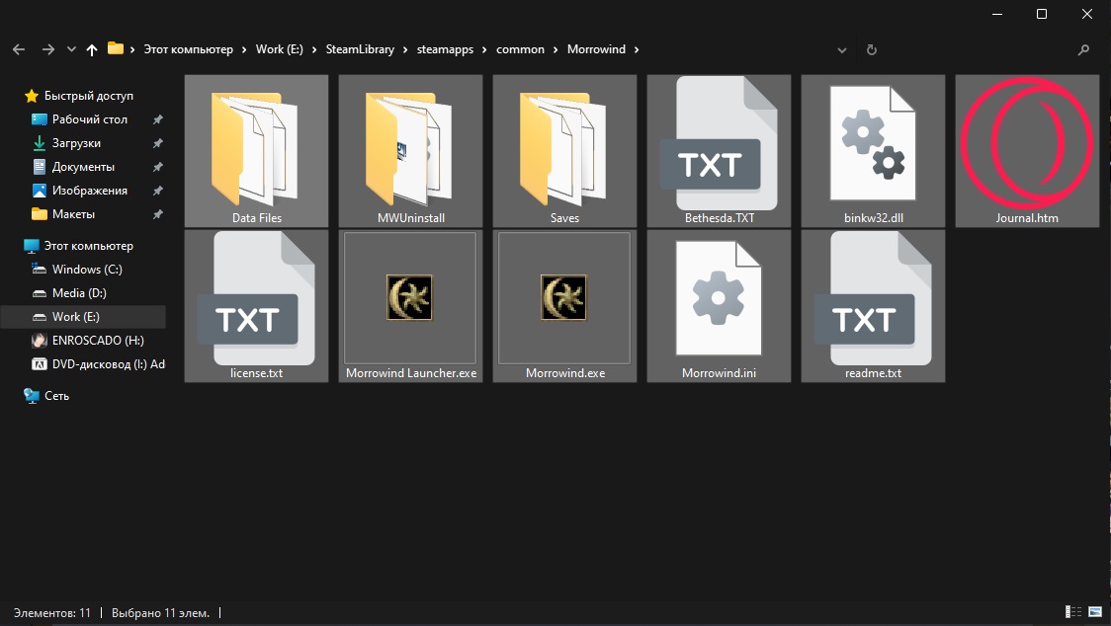This screenshot has height=626, width=1111.
Task: Expand the chevron after Этот компьютер in the breadcrumb
Action: (244, 49)
